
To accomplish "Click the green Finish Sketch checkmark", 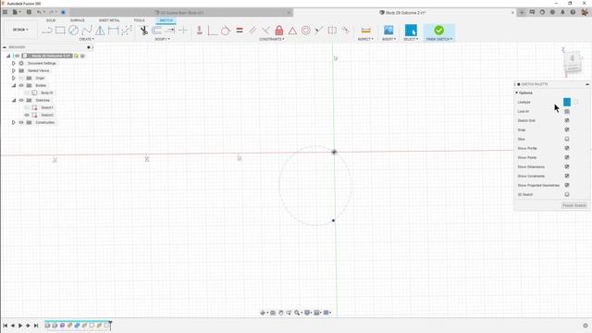I will pos(438,30).
